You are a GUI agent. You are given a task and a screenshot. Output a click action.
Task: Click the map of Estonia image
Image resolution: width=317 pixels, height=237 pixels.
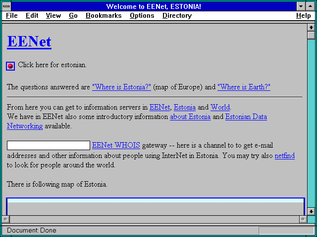[155, 206]
